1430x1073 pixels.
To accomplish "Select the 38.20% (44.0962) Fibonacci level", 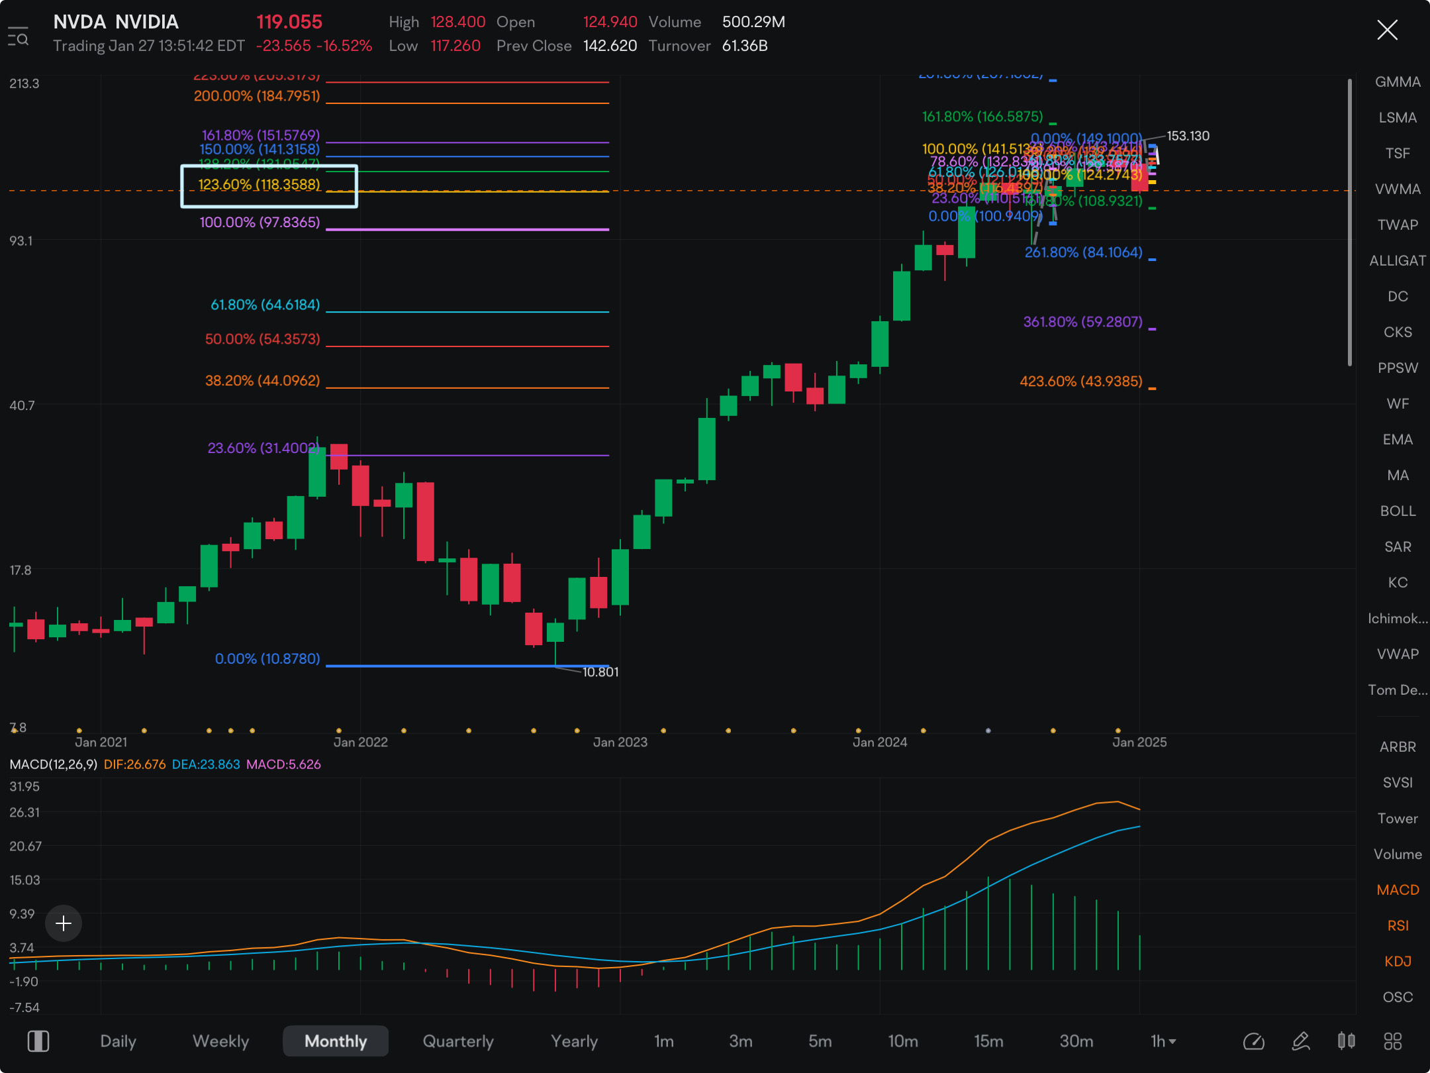I will pyautogui.click(x=263, y=381).
